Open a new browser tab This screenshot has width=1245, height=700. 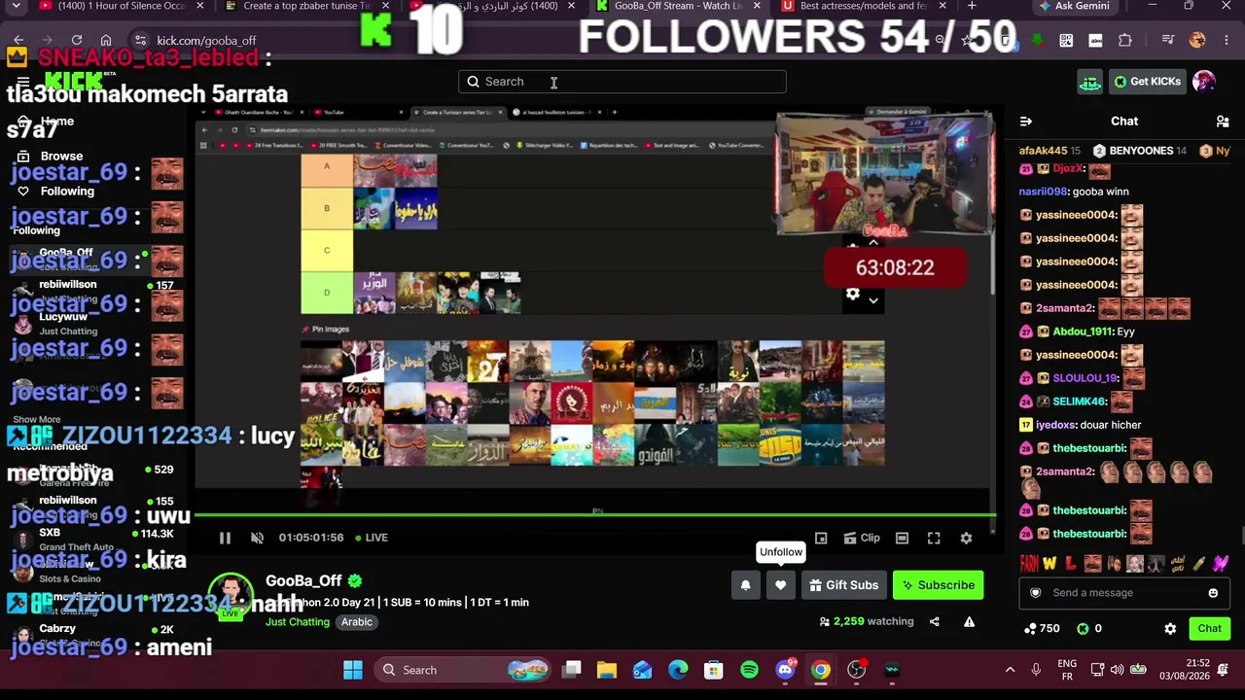972,6
